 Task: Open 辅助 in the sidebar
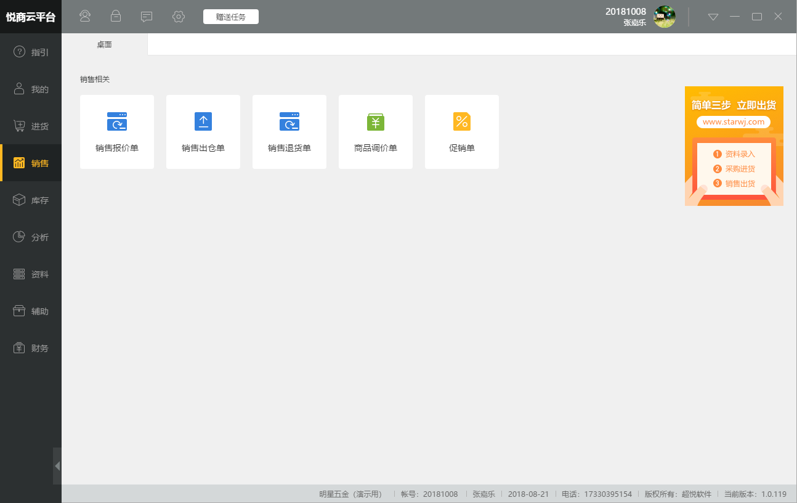31,311
